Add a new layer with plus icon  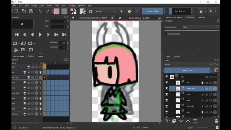166,121
